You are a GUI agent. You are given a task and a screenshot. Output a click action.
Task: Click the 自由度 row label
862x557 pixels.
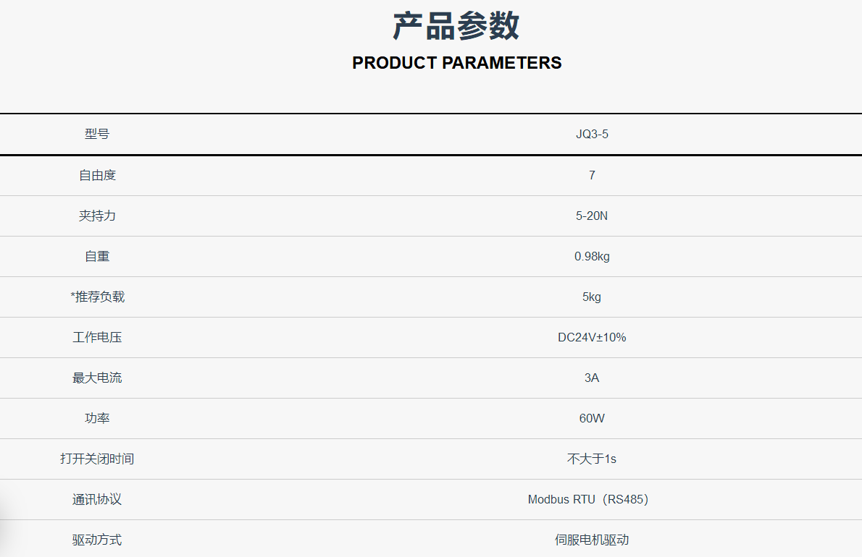(97, 175)
